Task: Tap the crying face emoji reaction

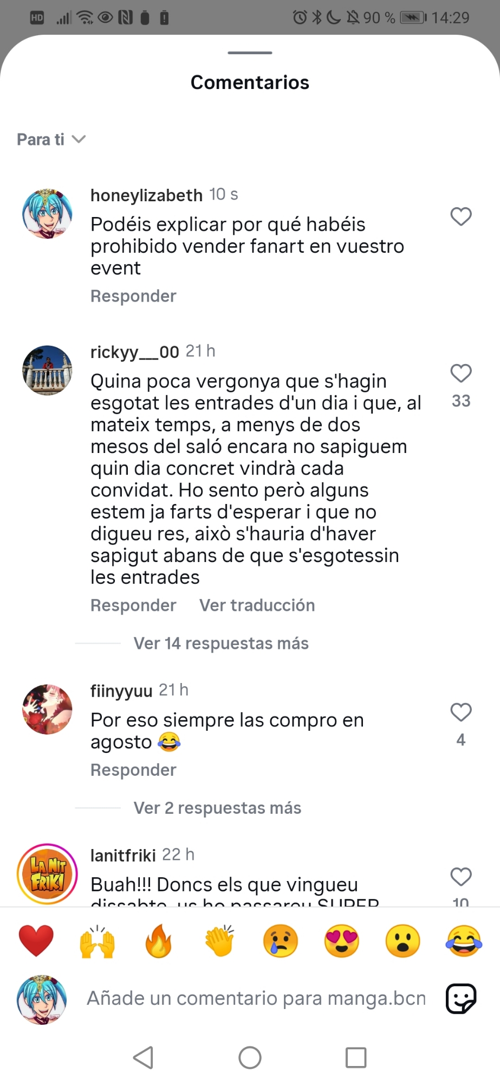Action: [x=281, y=941]
